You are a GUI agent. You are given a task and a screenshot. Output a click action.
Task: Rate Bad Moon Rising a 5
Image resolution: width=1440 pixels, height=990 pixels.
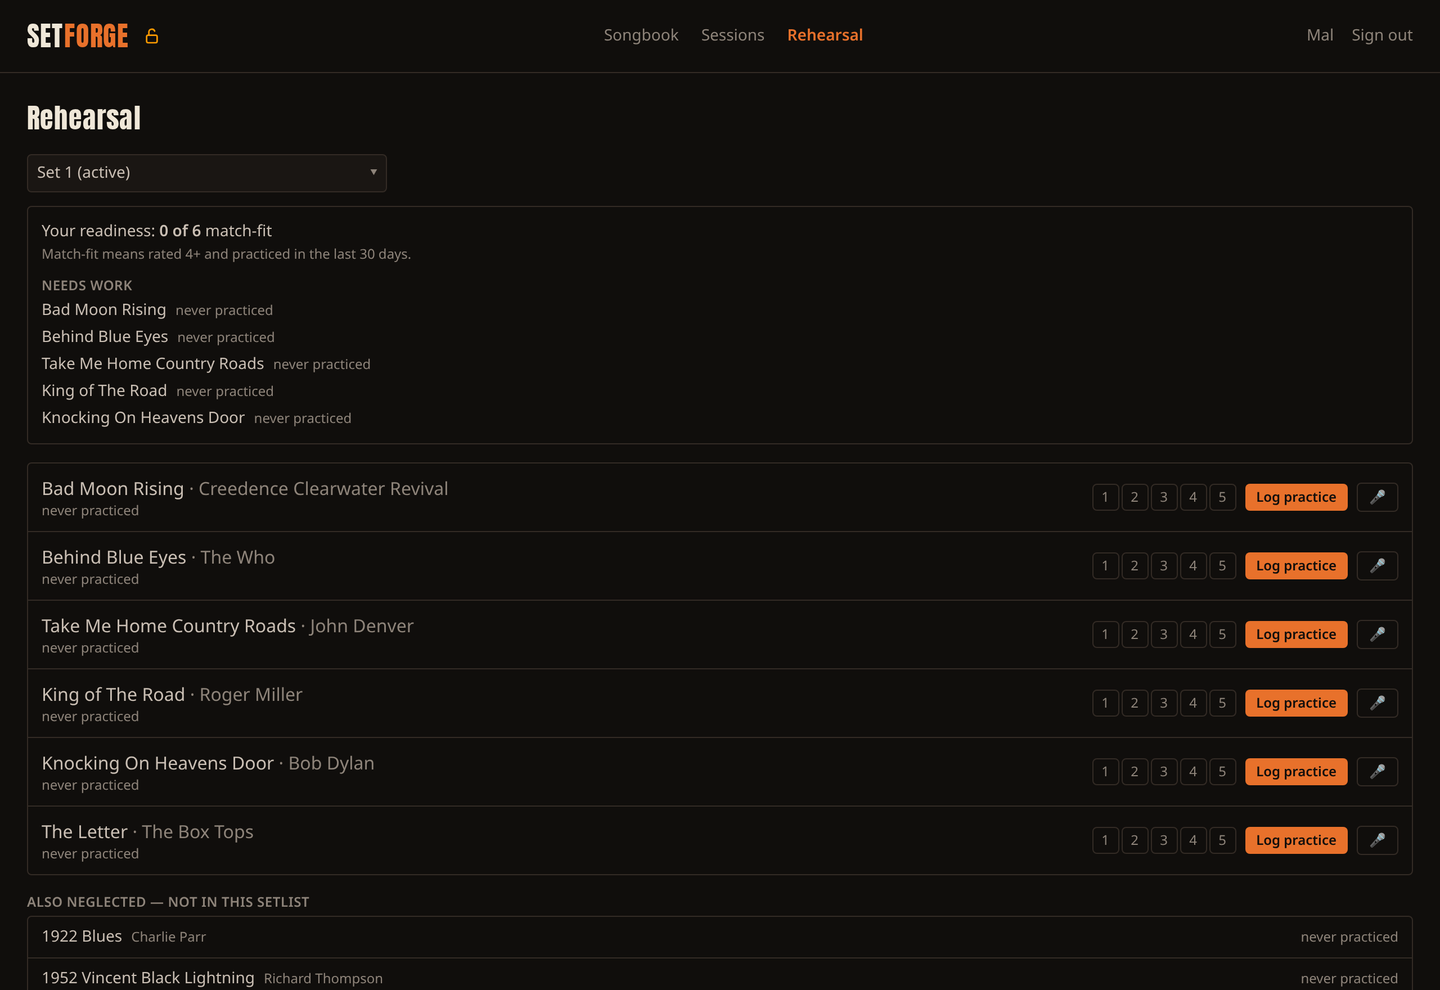click(1222, 497)
